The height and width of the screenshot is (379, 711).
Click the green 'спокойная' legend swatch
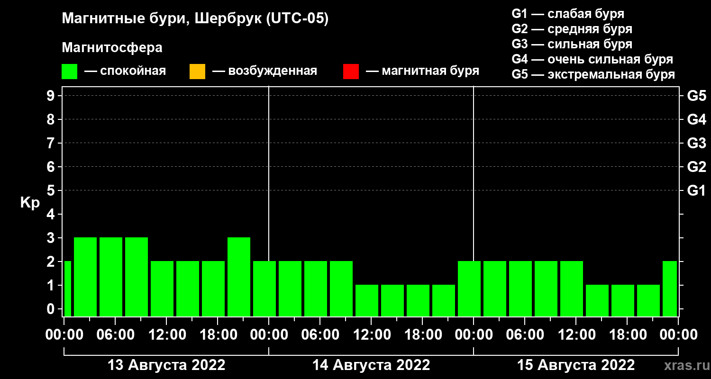pyautogui.click(x=70, y=72)
